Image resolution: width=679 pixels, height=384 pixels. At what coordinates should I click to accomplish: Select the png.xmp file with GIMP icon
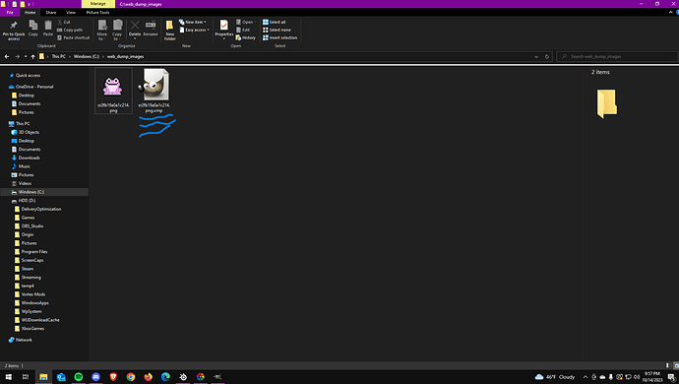[x=154, y=91]
